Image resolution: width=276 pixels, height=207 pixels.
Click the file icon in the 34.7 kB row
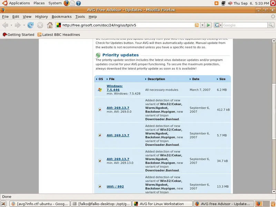coord(100,161)
